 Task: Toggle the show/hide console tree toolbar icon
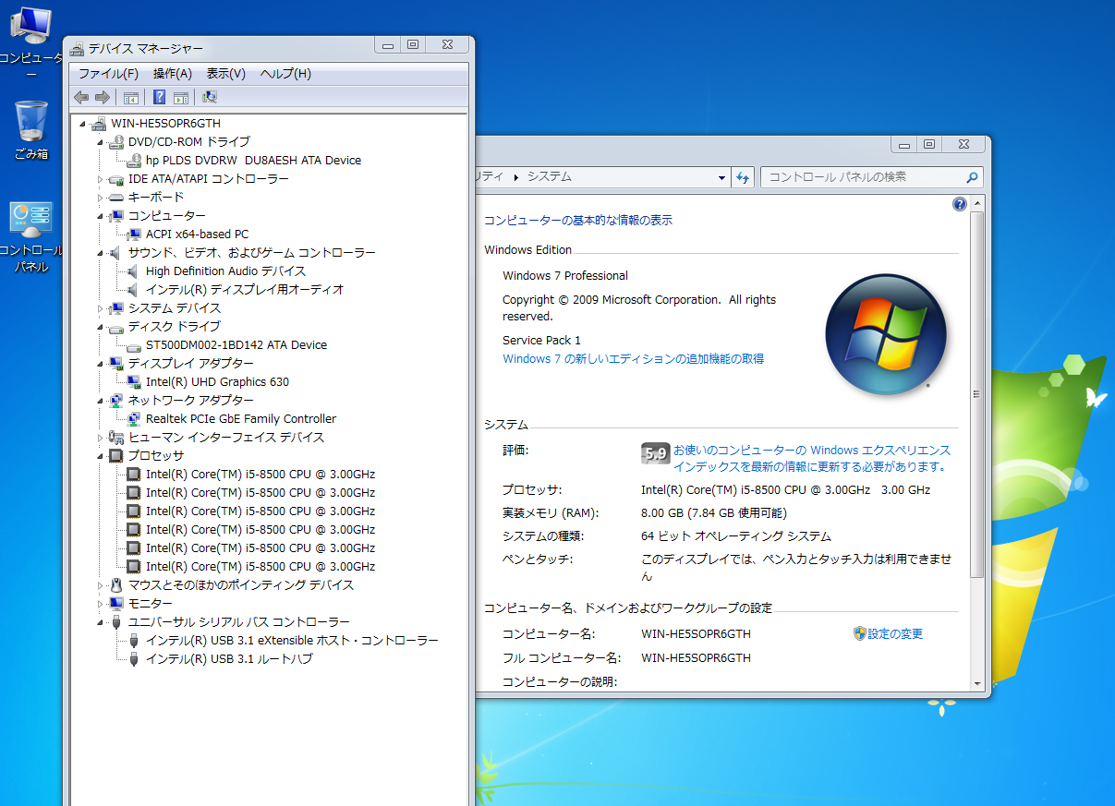click(x=131, y=97)
